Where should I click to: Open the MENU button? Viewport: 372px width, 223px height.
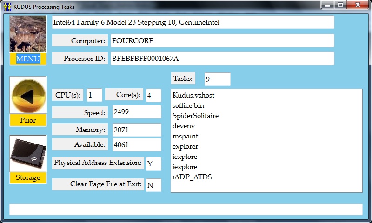[28, 59]
